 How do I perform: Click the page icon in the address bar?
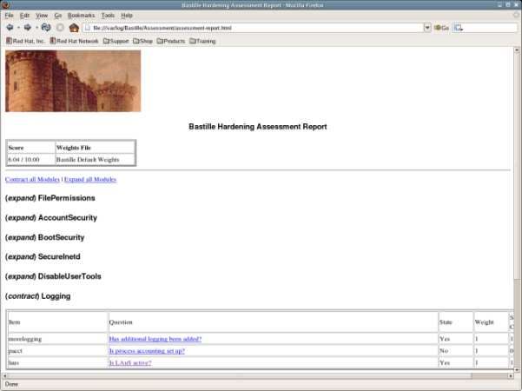click(x=88, y=28)
